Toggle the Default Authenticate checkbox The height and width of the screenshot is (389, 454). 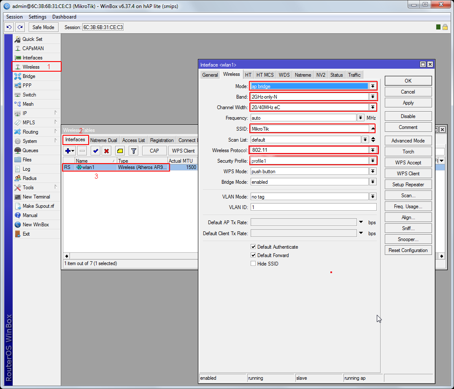pos(253,247)
